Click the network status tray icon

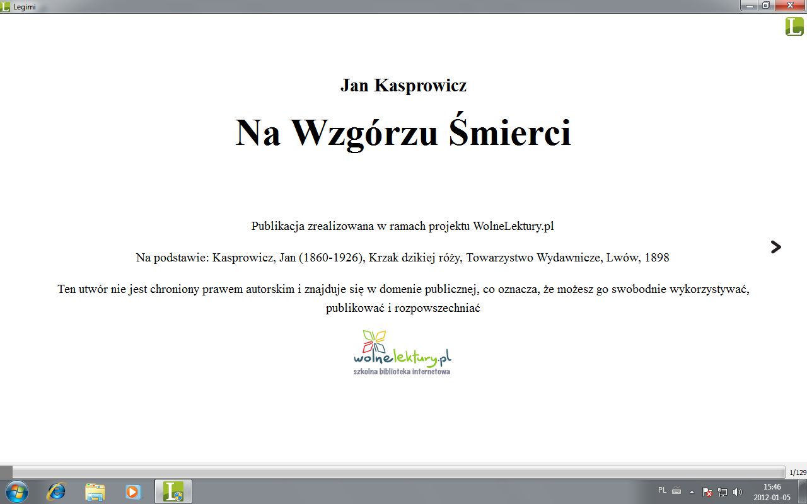(723, 491)
